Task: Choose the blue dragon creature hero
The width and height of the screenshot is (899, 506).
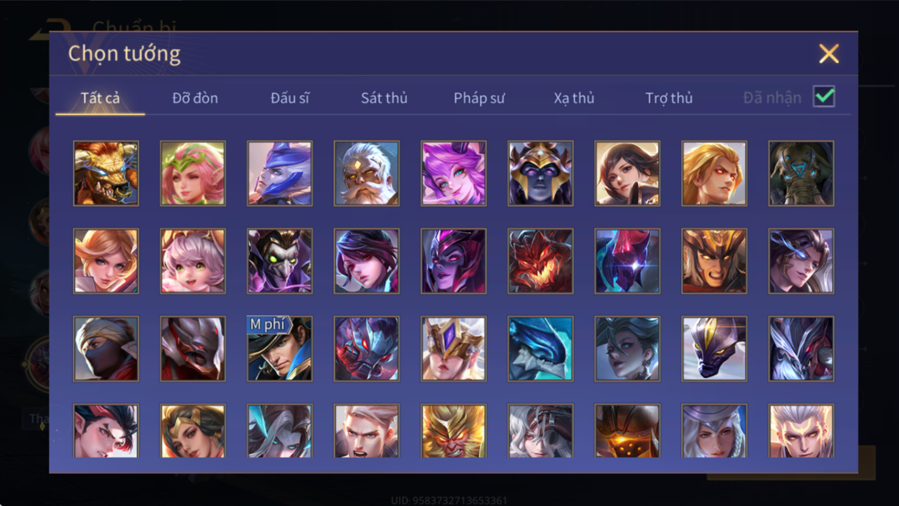Action: click(540, 349)
